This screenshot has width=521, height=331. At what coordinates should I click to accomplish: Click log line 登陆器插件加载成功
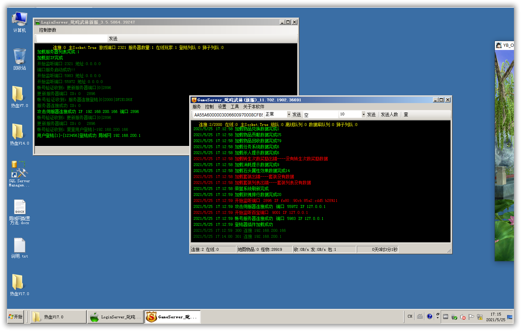tap(233, 224)
